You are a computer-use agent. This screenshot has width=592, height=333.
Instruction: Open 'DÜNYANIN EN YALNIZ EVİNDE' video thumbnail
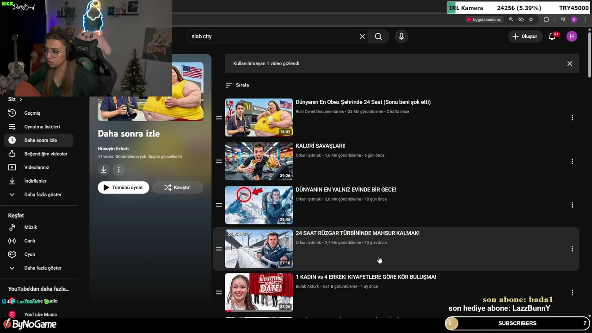[259, 205]
